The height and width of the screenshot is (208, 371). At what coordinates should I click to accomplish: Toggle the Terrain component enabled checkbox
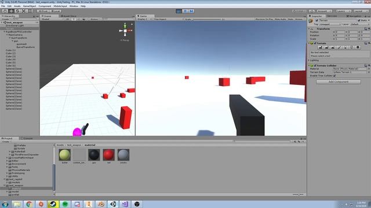click(315, 43)
